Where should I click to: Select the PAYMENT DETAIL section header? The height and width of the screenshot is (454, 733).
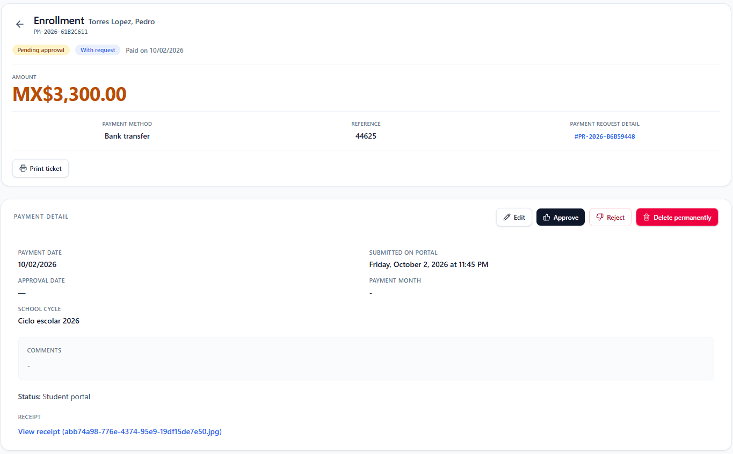[41, 217]
